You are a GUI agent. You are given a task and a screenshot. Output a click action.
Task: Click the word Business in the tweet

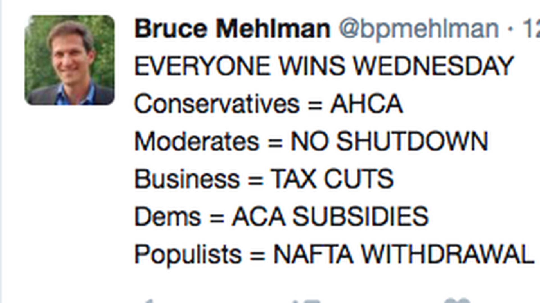click(x=187, y=179)
